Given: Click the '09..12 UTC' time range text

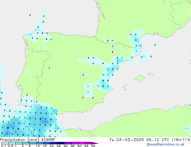Looking at the screenshot, I should click(x=158, y=140).
